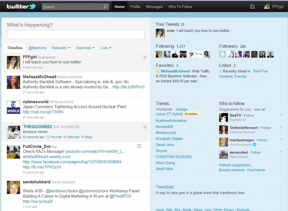This screenshot has height=211, width=288.
Task: Click the Refresh suggestions link
Action: [235, 165]
